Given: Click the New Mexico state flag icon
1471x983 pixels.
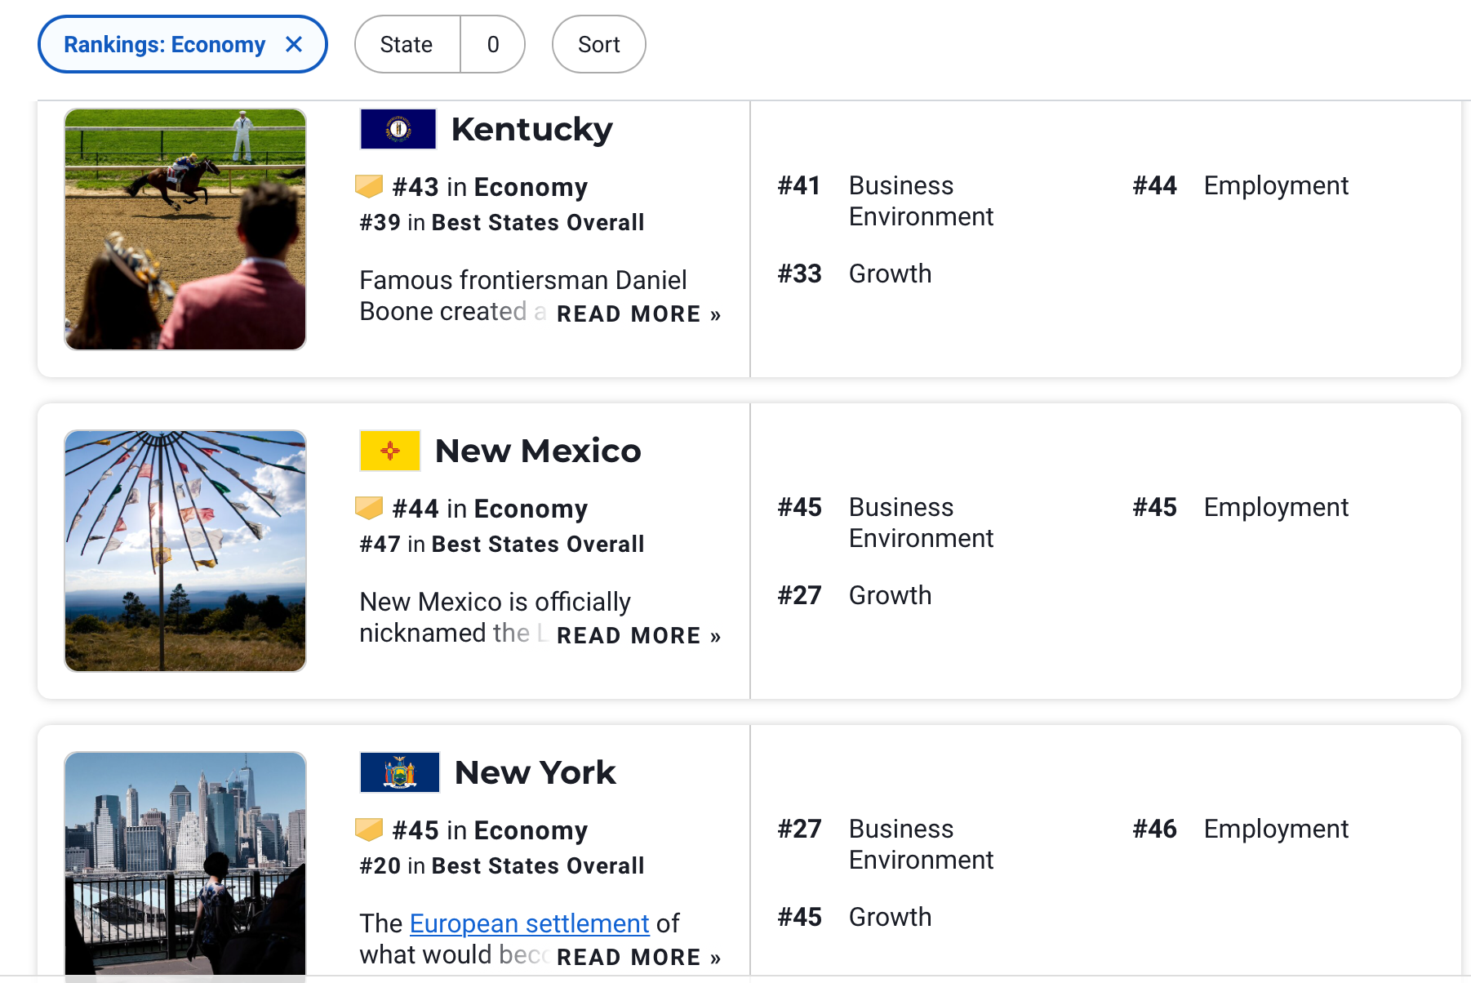Looking at the screenshot, I should tap(389, 451).
